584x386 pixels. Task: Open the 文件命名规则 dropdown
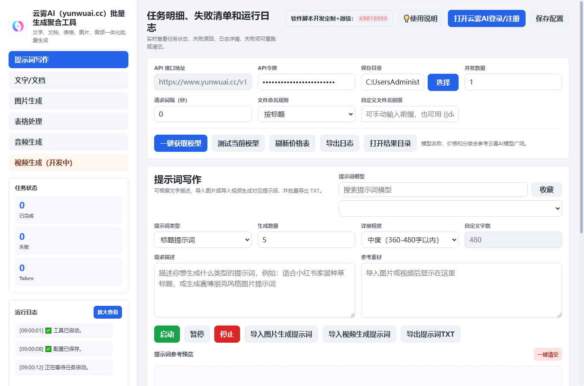click(x=306, y=114)
